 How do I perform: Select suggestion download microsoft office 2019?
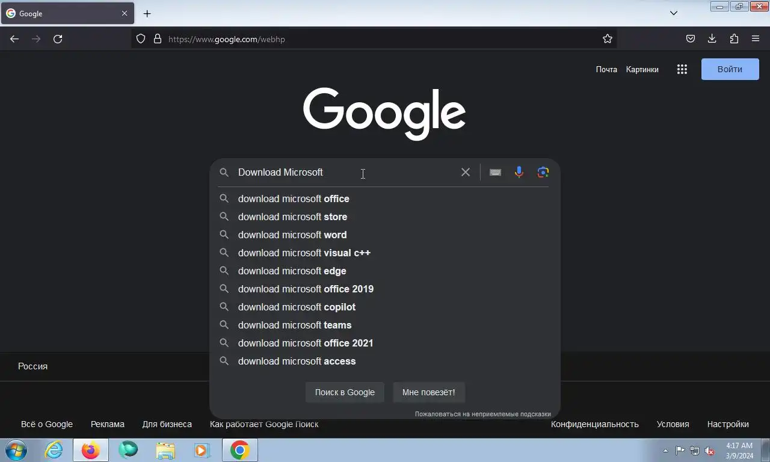[x=385, y=289]
